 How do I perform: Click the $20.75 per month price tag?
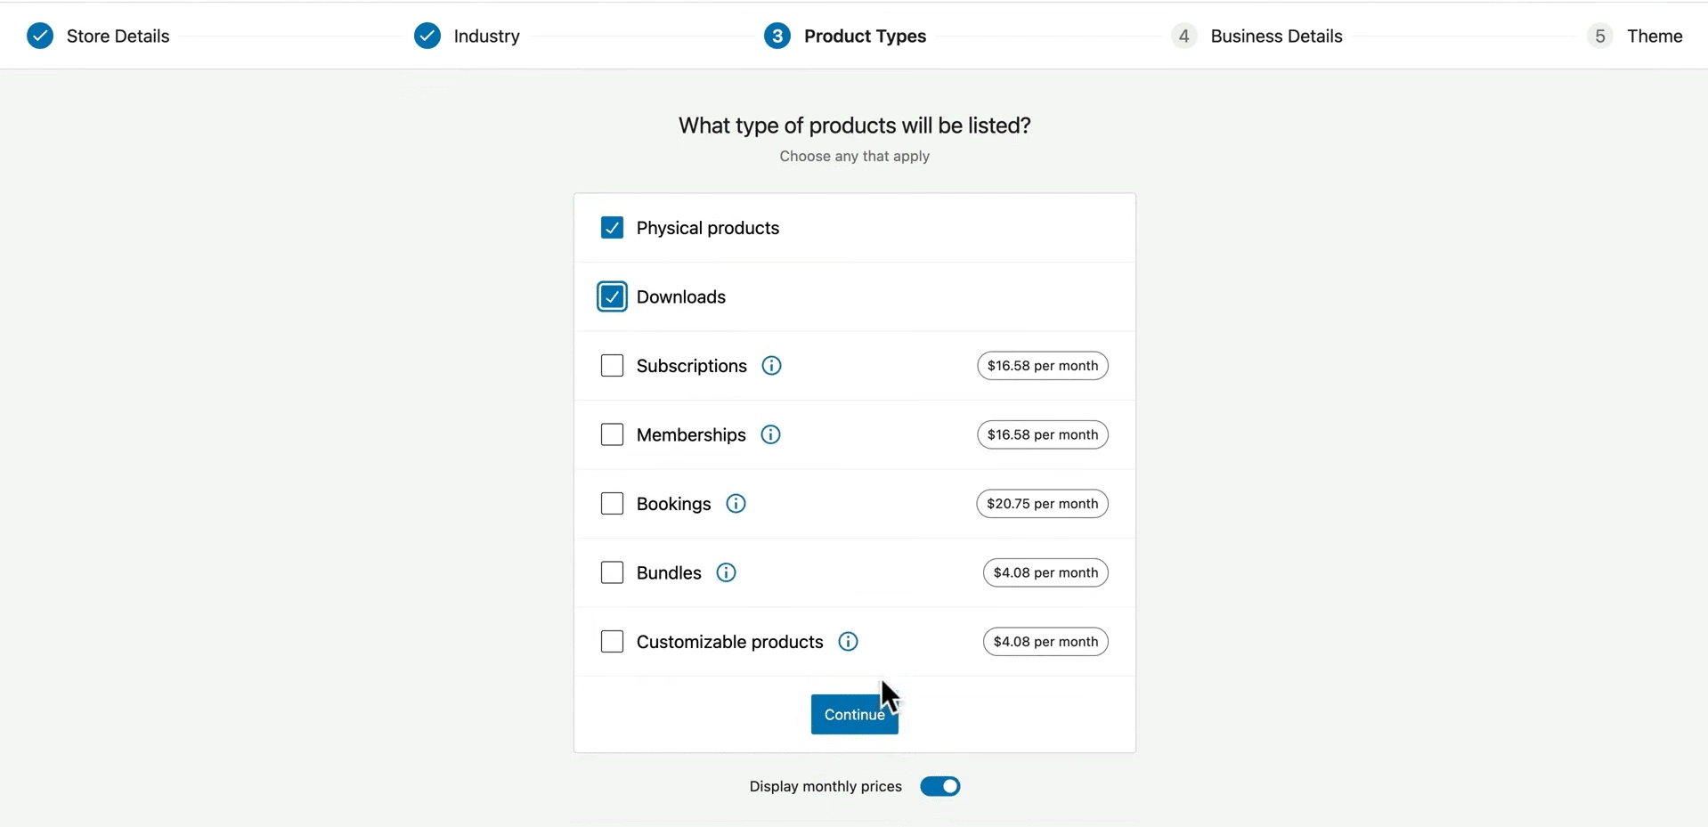tap(1042, 504)
